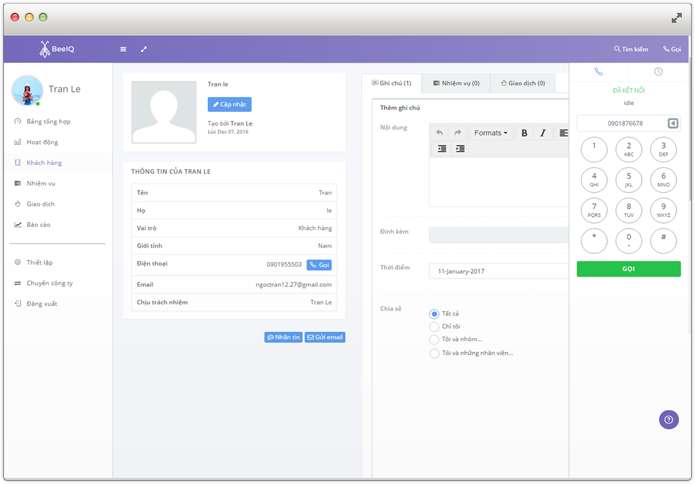Click the fullscreen expand icon in purple header
Image resolution: width=695 pixels, height=484 pixels.
click(x=144, y=50)
